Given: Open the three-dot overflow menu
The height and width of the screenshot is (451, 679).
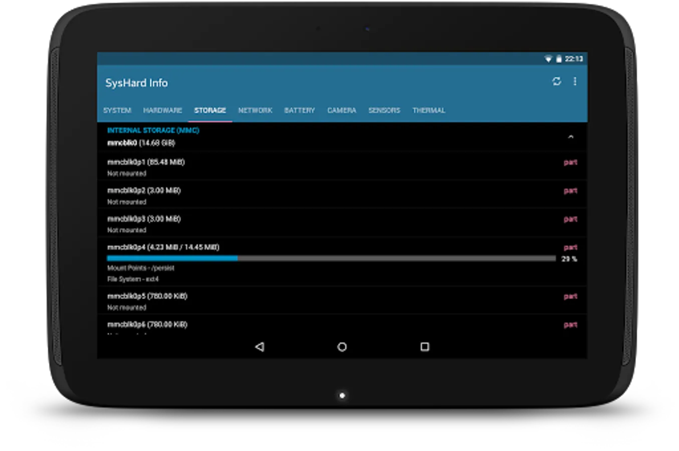Looking at the screenshot, I should click(575, 81).
